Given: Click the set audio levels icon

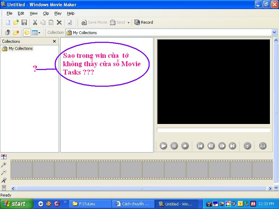Looking at the screenshot, I should click(4, 188).
